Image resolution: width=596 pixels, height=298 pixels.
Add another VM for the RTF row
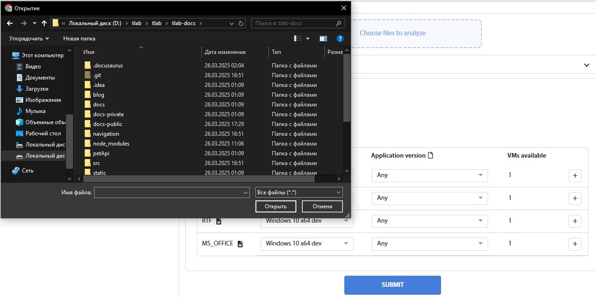pos(575,221)
